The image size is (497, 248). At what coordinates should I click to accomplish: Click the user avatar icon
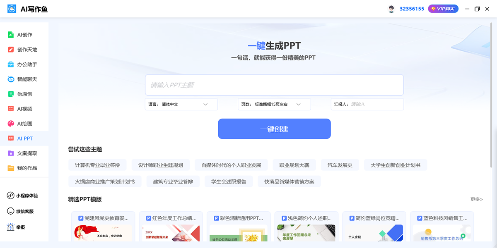point(391,9)
